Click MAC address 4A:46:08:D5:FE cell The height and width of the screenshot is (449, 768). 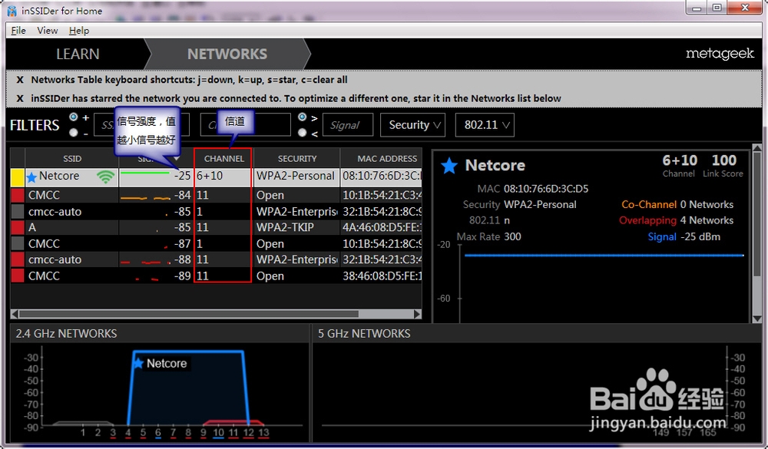[382, 228]
